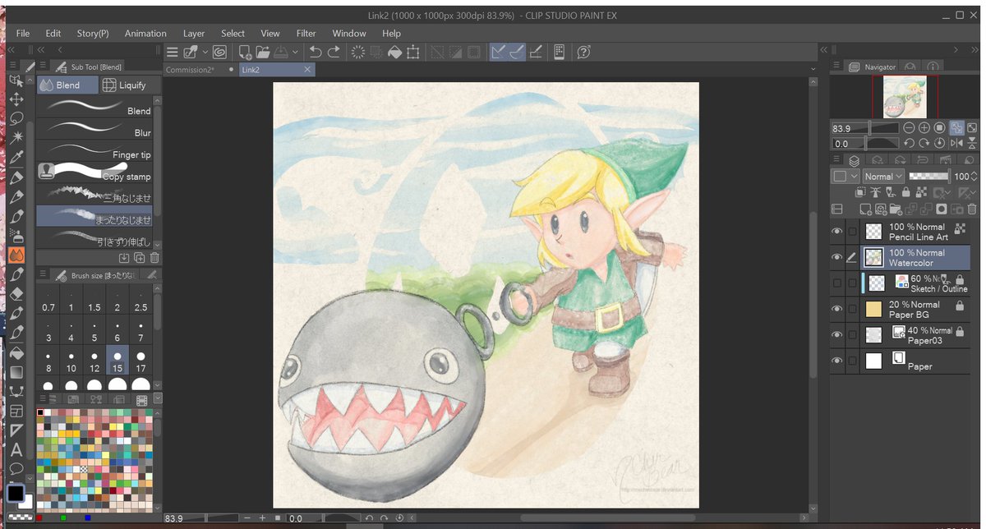
Task: Hide the Paper BG layer
Action: 836,309
